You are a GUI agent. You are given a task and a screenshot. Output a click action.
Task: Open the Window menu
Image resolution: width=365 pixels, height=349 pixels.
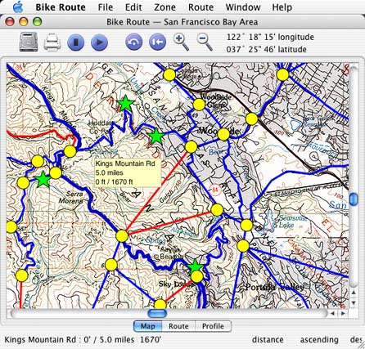(x=243, y=7)
